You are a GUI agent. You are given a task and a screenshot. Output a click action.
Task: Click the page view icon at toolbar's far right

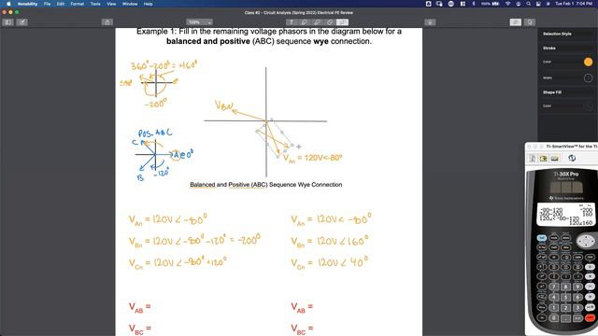[x=530, y=22]
